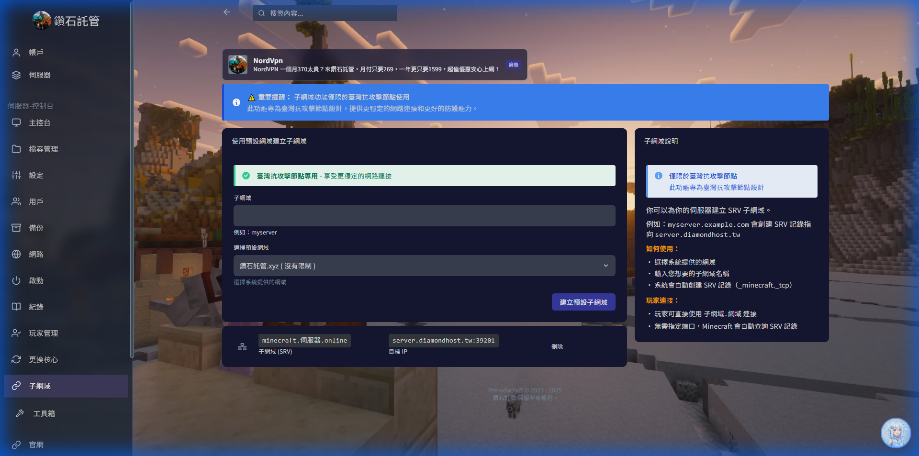Open the 網路 network settings icon
919x456 pixels.
[x=17, y=254]
